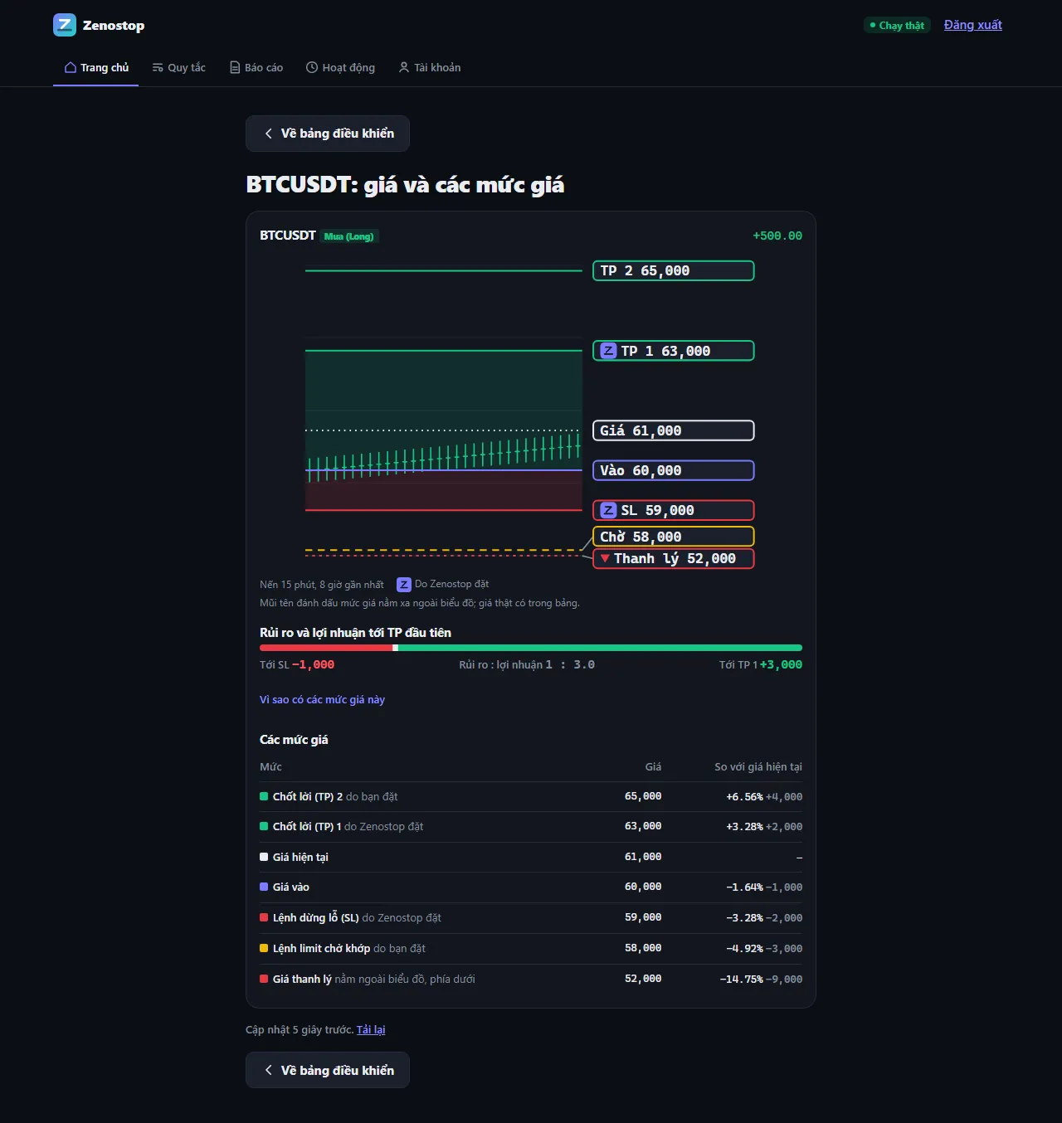
Task: Open the Tài khoản tab
Action: coord(430,68)
